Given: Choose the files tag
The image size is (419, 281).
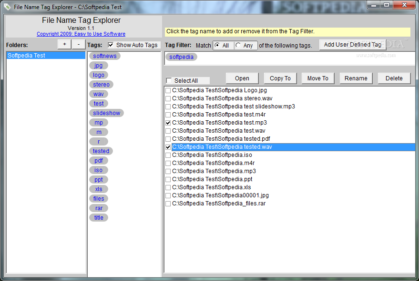Looking at the screenshot, I should [99, 199].
